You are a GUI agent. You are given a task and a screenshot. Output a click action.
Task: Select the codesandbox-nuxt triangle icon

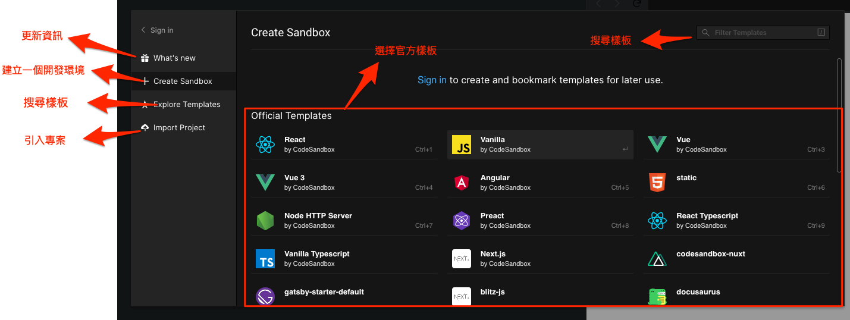657,259
